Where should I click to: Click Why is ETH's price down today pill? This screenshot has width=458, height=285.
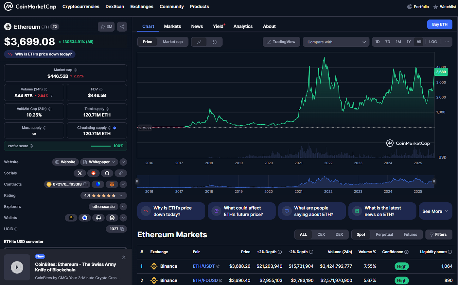coord(40,54)
